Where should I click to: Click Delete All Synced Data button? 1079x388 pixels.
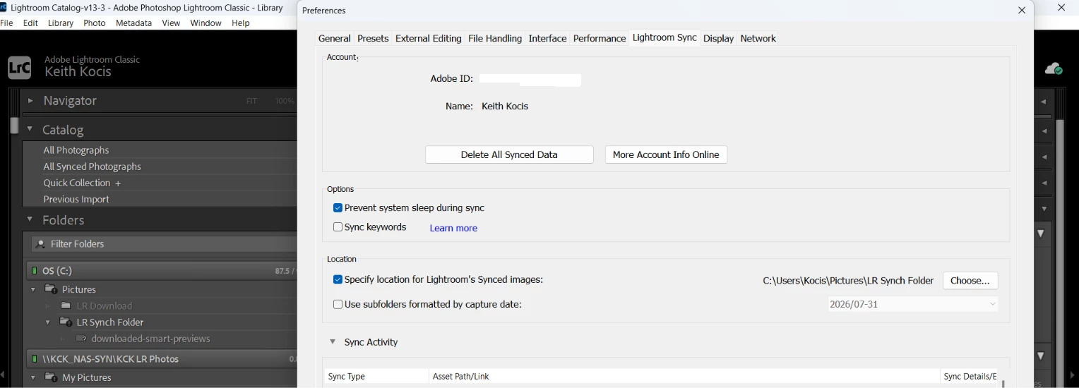tap(509, 154)
